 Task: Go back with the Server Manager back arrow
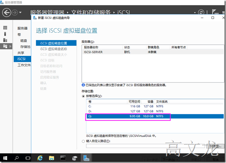point(6,13)
